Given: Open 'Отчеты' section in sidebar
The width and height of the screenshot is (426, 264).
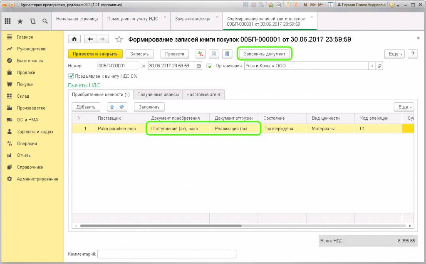Looking at the screenshot, I should click(x=32, y=155).
